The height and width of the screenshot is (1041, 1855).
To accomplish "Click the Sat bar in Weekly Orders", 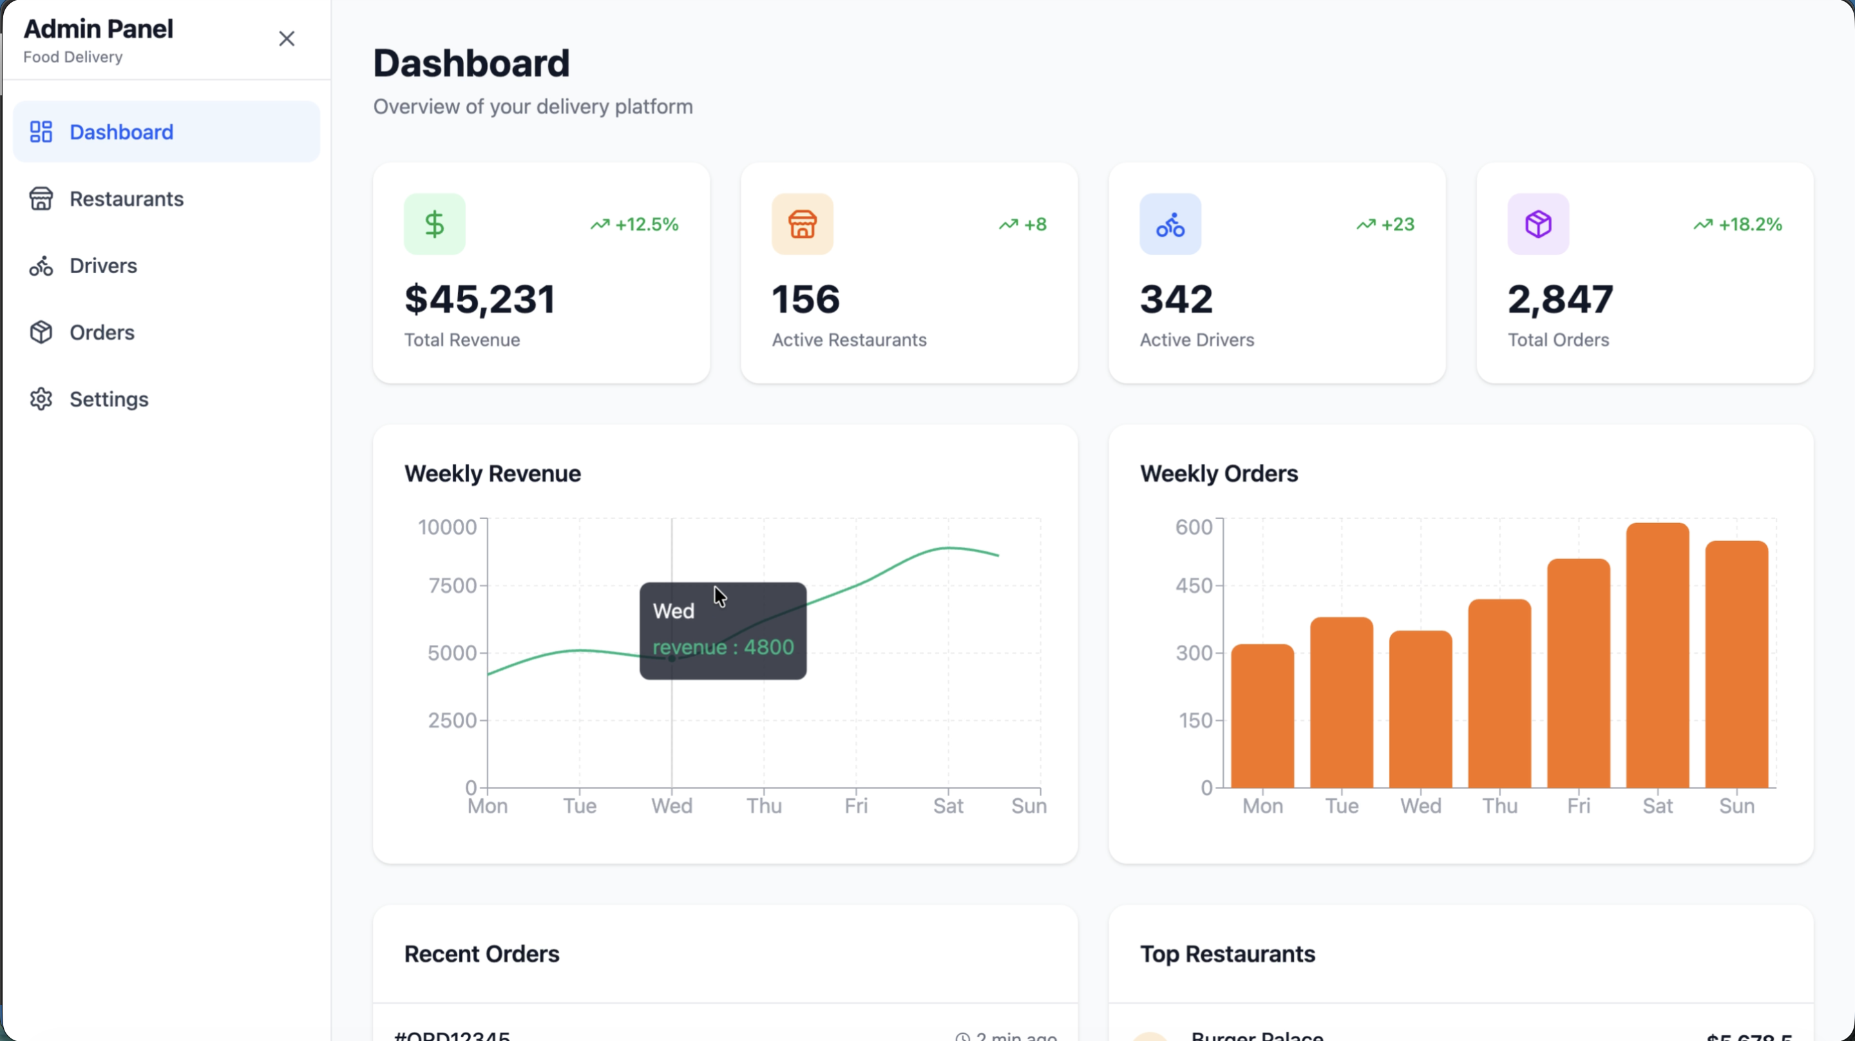I will click(1658, 655).
